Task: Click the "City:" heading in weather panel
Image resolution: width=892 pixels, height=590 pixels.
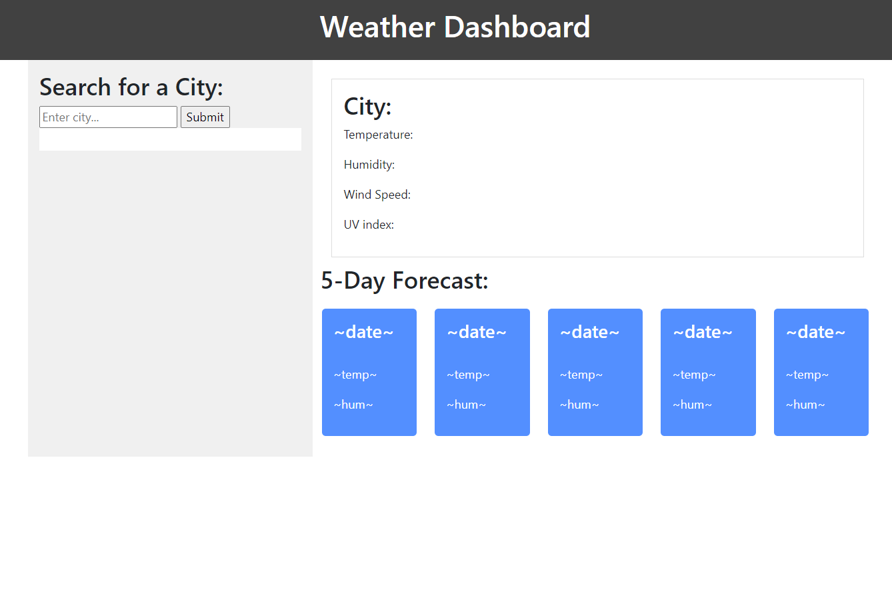Action: [367, 107]
